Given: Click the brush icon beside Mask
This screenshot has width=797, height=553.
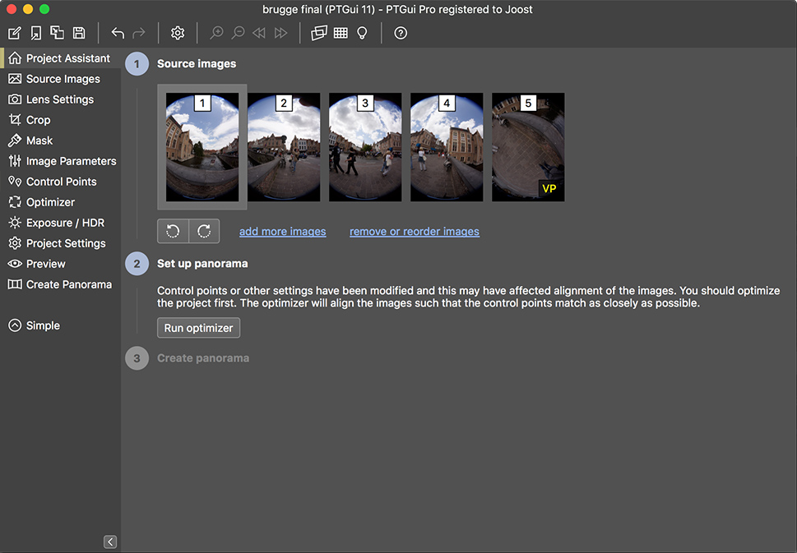Looking at the screenshot, I should (15, 141).
